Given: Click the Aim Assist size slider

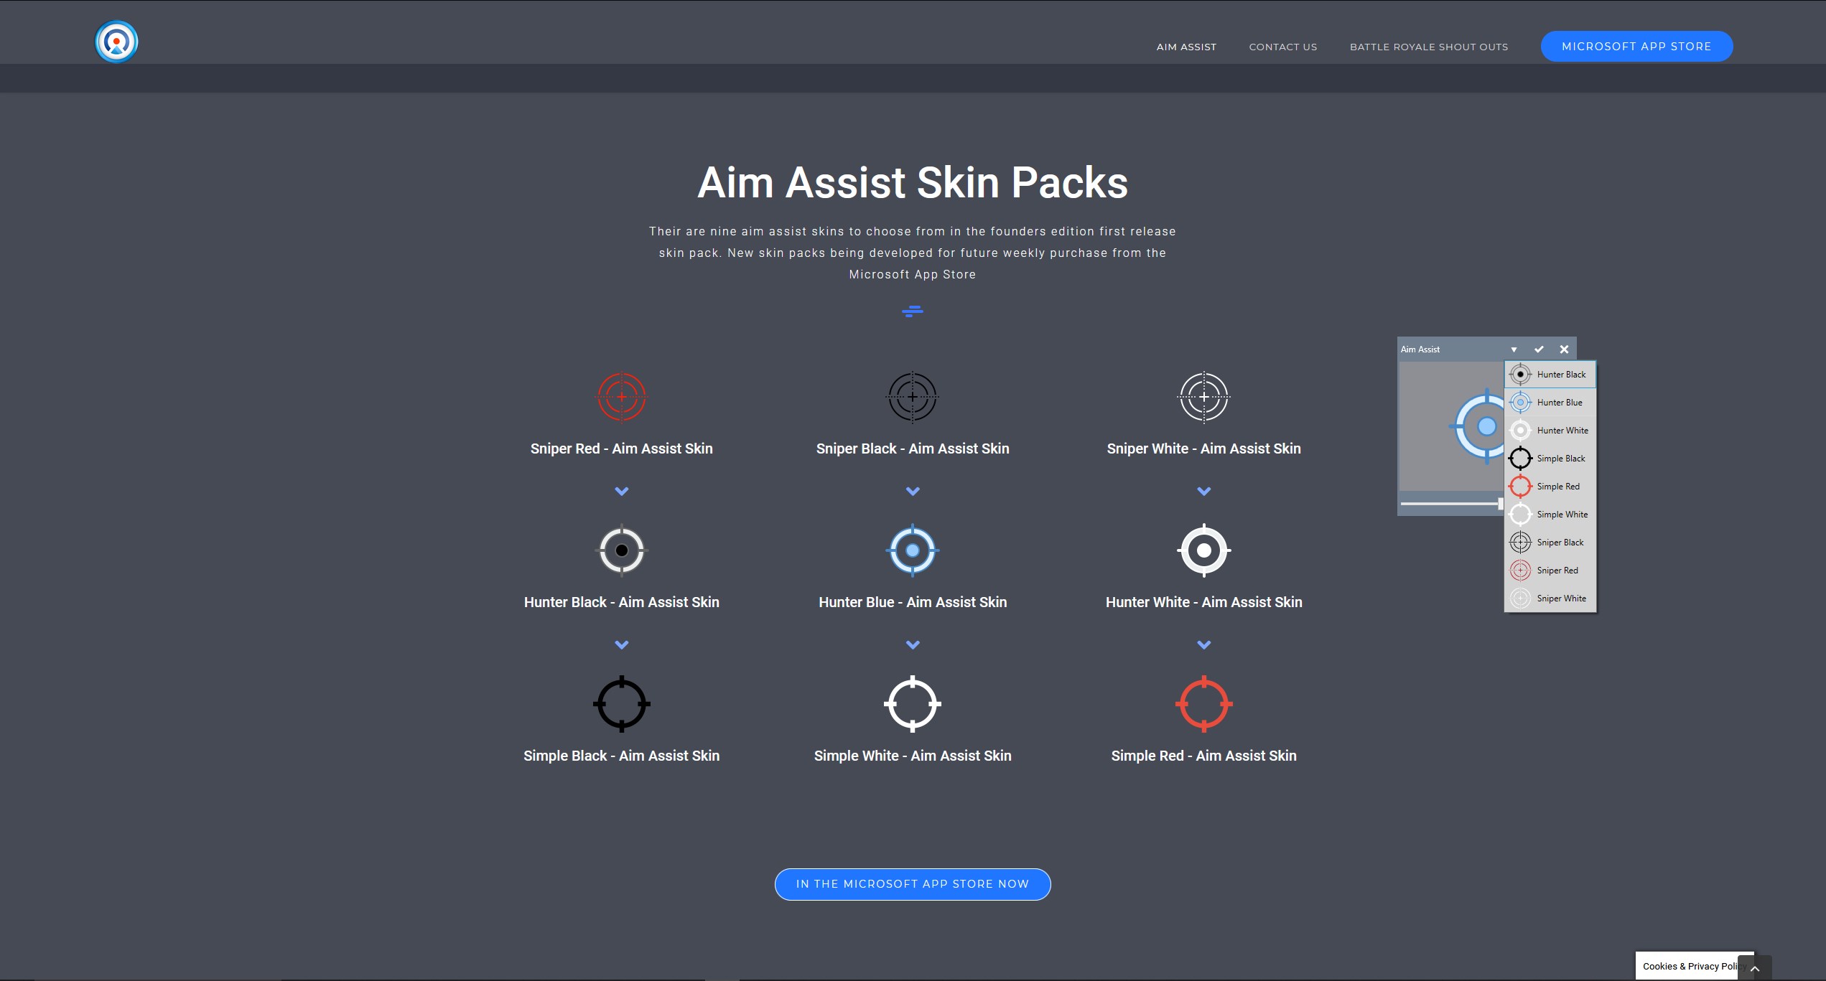Looking at the screenshot, I should 1450,504.
